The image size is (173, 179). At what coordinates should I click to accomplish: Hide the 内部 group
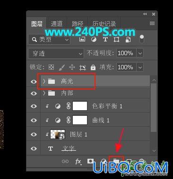click(34, 93)
